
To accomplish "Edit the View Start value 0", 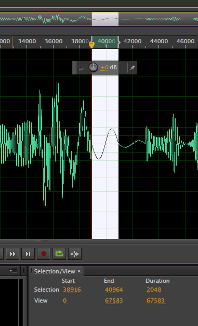I will 65,300.
